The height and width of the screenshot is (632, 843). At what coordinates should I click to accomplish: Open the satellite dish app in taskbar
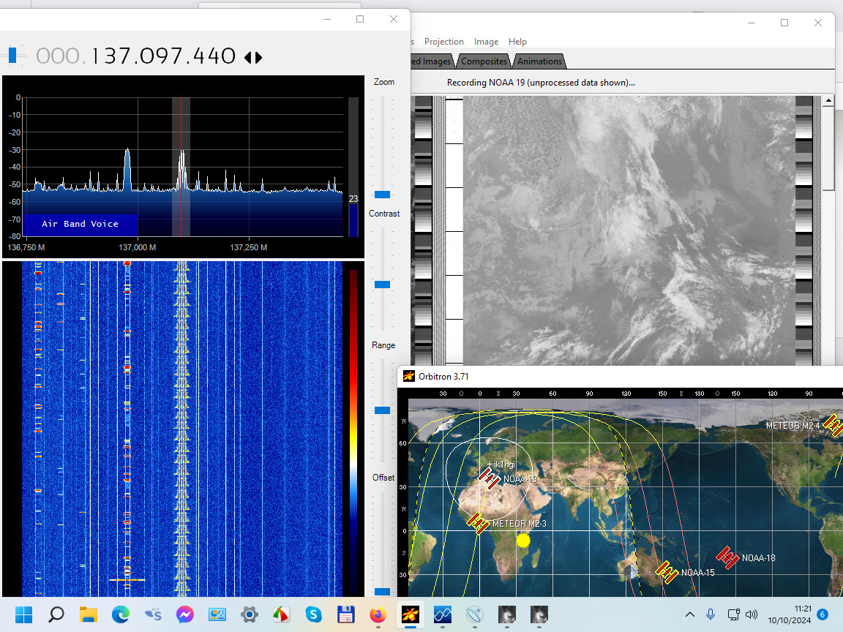pyautogui.click(x=475, y=614)
